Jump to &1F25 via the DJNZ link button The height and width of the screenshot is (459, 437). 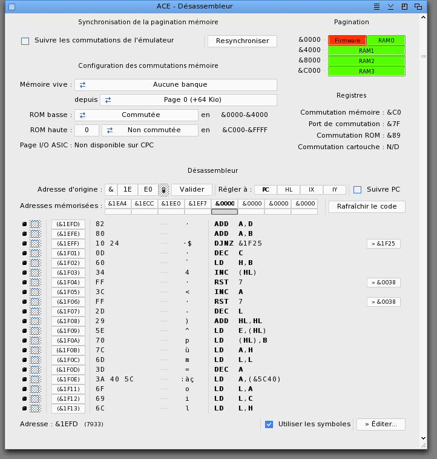pyautogui.click(x=384, y=244)
